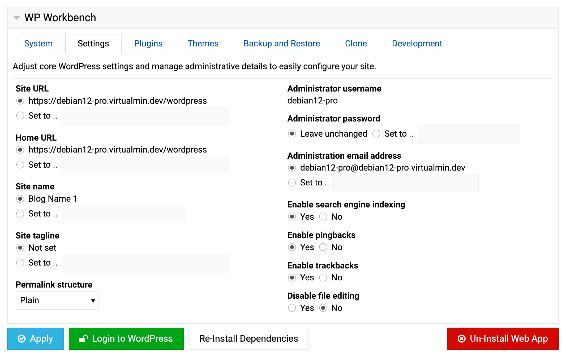Click the Login to WordPress button
566x356 pixels.
click(126, 339)
